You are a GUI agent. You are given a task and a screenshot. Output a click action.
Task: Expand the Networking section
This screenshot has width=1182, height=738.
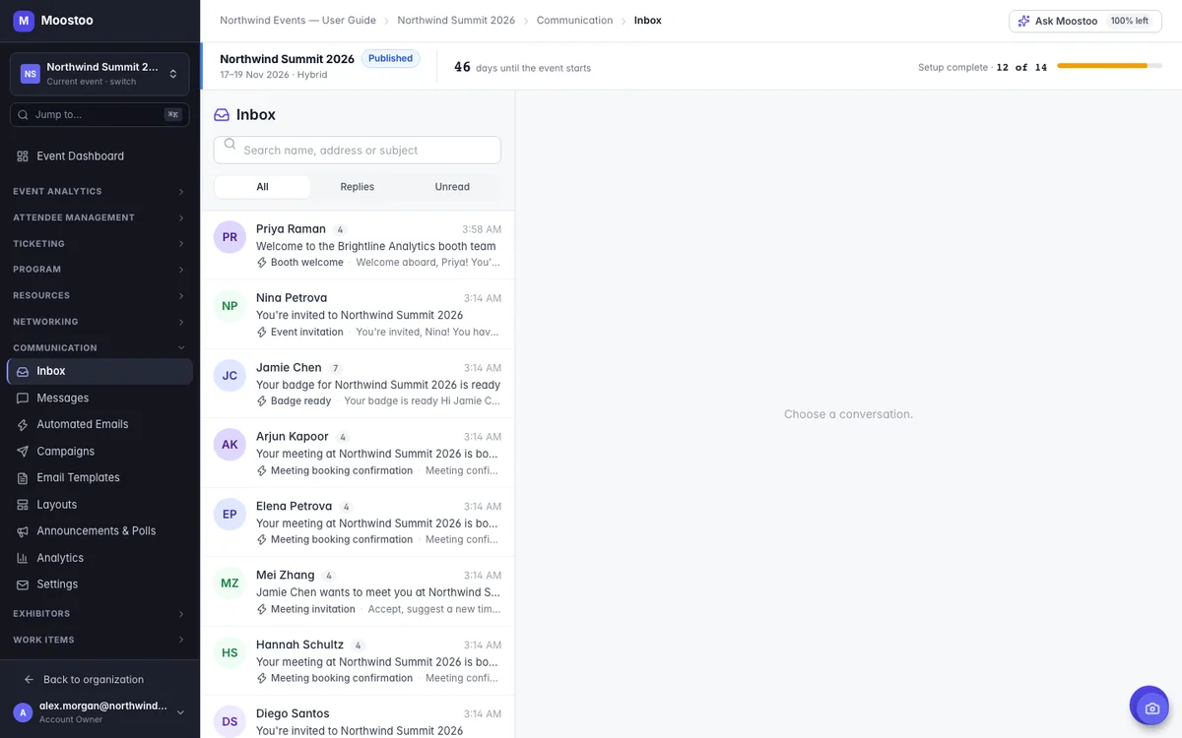point(99,322)
